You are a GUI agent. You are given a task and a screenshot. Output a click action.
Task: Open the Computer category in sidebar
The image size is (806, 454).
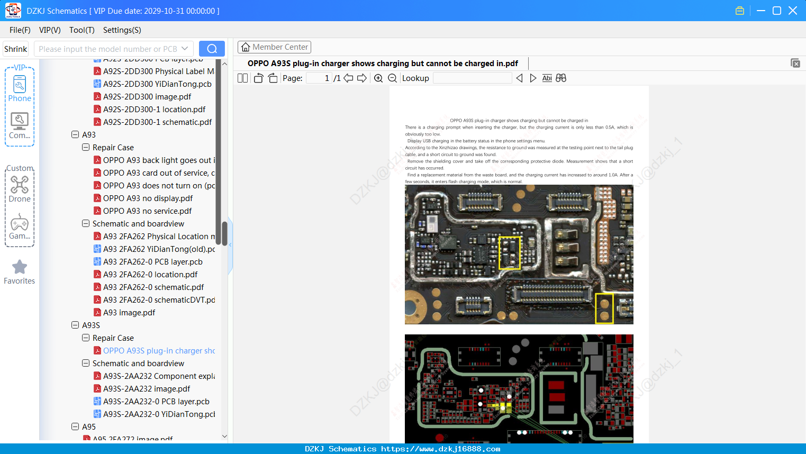pyautogui.click(x=20, y=126)
